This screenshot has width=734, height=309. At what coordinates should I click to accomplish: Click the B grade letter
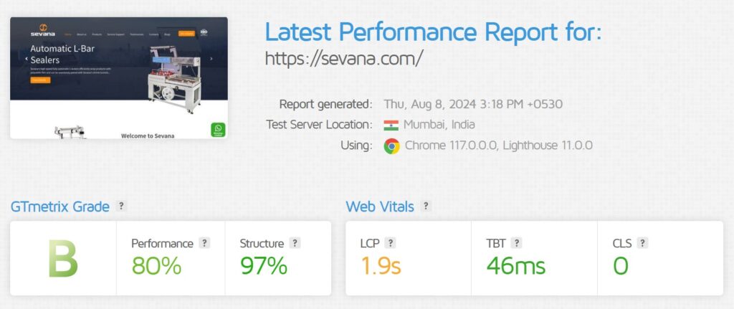pyautogui.click(x=62, y=259)
